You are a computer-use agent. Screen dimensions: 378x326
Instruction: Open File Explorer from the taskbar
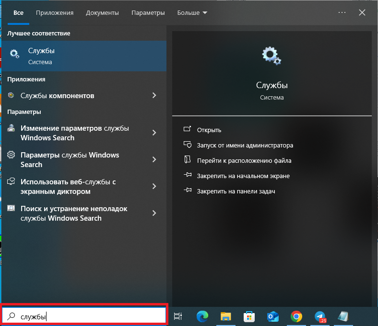pyautogui.click(x=226, y=316)
